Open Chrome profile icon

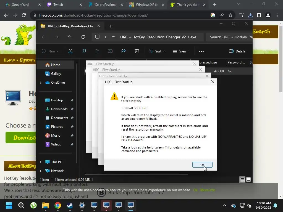(268, 15)
